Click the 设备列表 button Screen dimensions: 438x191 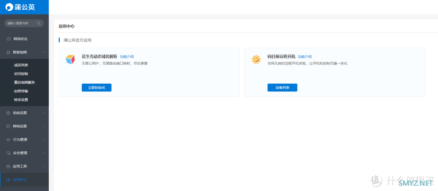pyautogui.click(x=282, y=87)
